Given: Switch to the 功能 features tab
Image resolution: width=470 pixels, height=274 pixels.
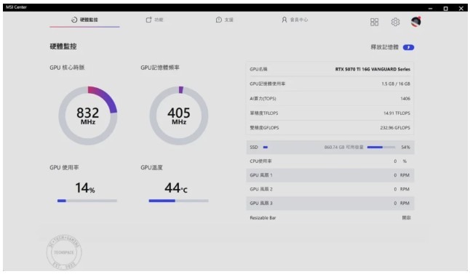Looking at the screenshot, I should pyautogui.click(x=154, y=20).
